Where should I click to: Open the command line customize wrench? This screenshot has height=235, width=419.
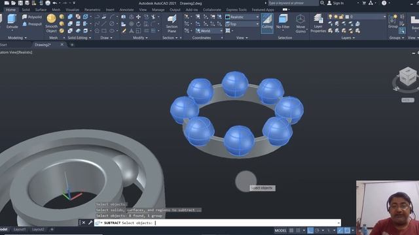coord(90,223)
